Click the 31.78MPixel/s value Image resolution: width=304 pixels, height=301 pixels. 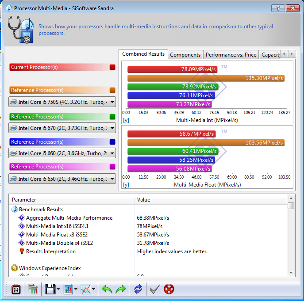tap(153, 243)
